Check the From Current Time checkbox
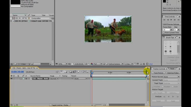 pyautogui.click(x=163, y=33)
